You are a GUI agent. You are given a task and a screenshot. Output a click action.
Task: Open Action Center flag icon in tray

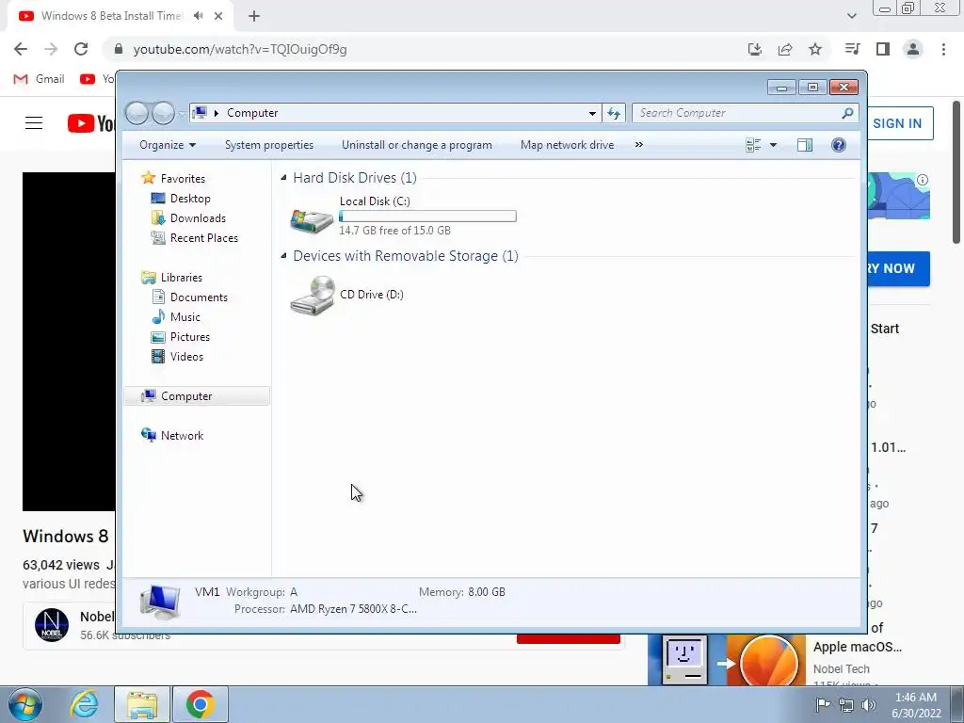pos(823,705)
